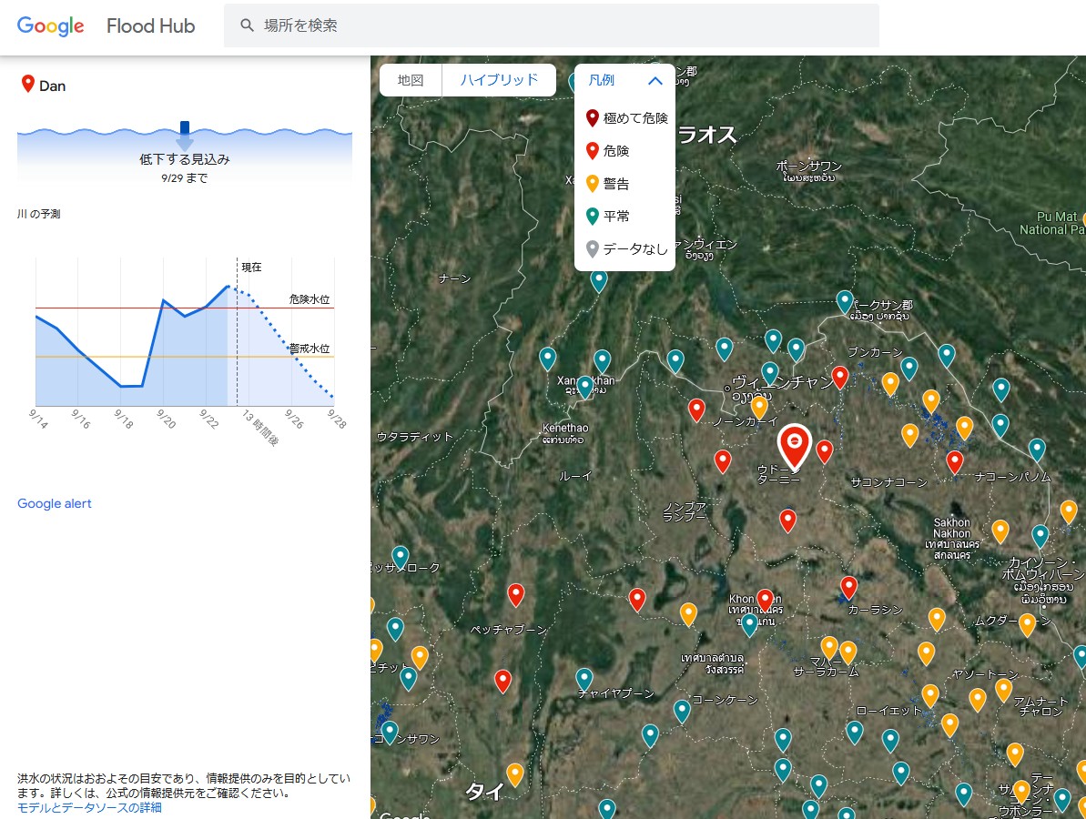Click the 警戒水位 threshold line label
Screen dimensions: 1086x819
coord(310,349)
